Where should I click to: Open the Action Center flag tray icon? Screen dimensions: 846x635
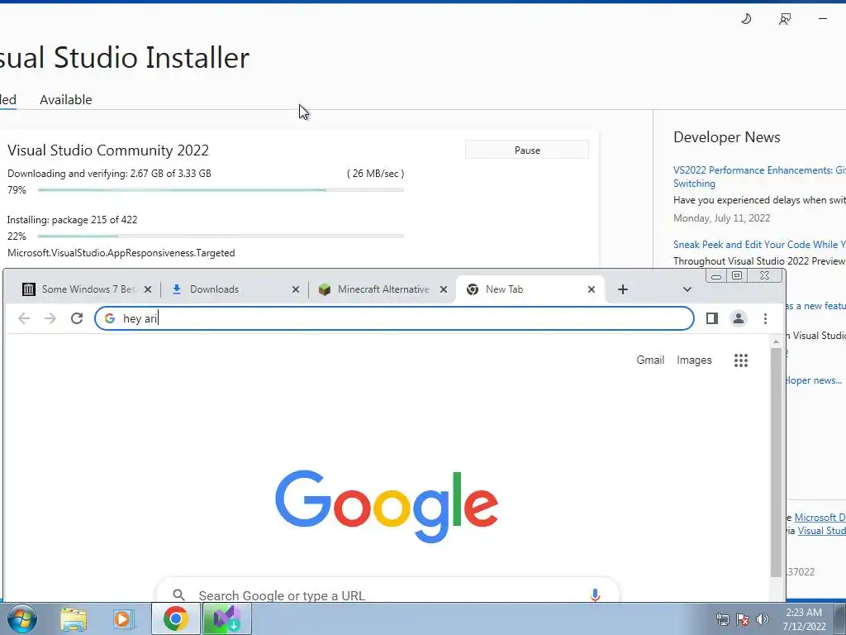point(743,619)
